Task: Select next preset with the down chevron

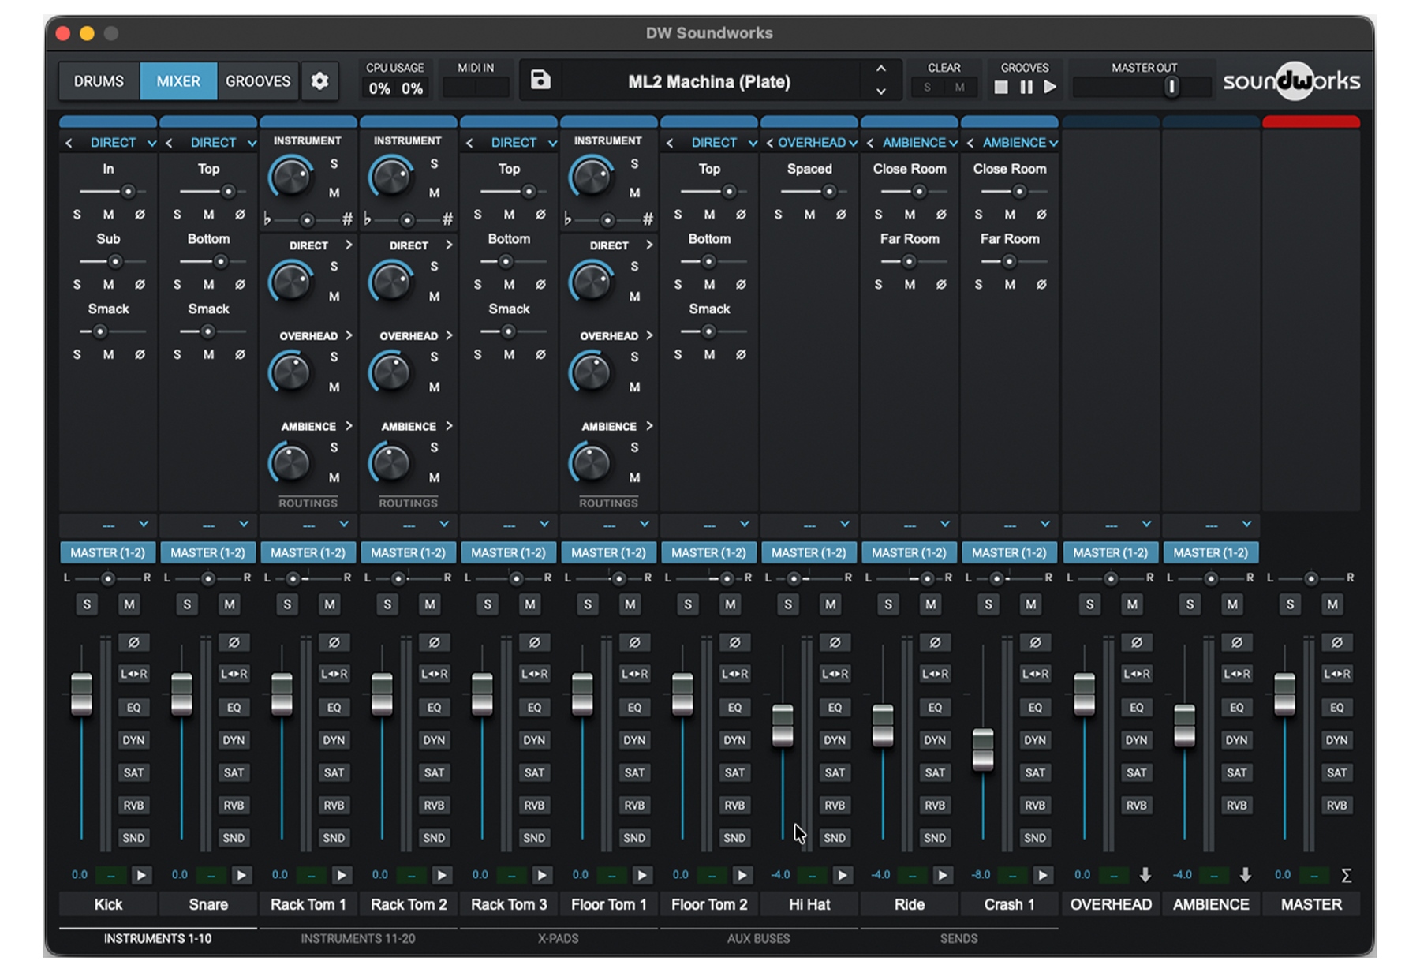Action: pyautogui.click(x=881, y=92)
